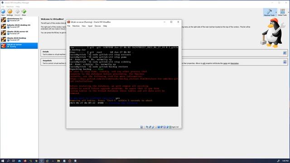The width and height of the screenshot is (290, 163).
Task: Open File menu in VirtualBox Manager
Action: [x=3, y=6]
